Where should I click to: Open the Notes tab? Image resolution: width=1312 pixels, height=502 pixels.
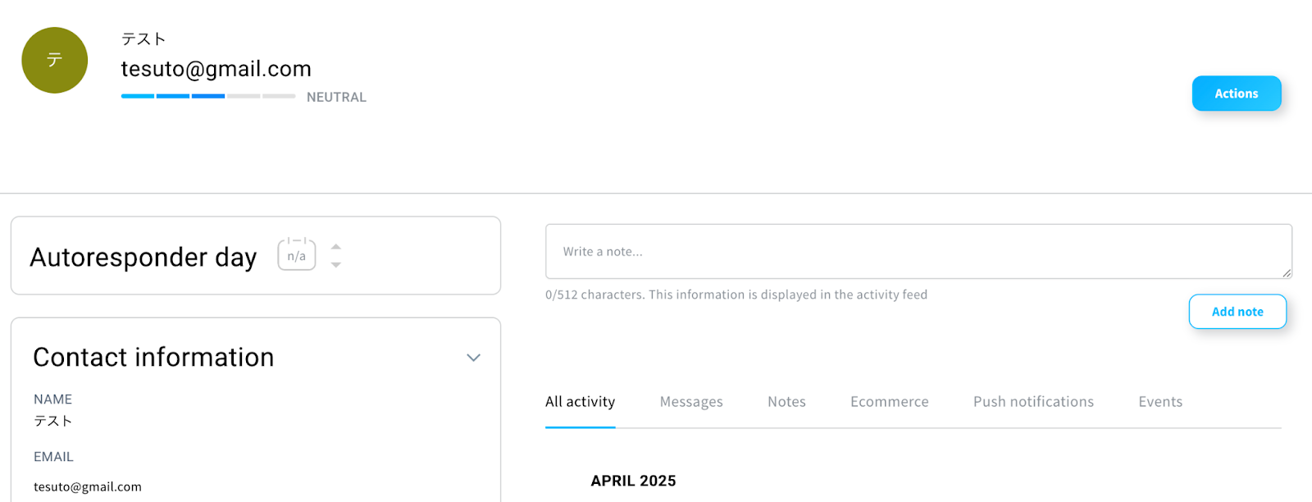click(x=786, y=402)
